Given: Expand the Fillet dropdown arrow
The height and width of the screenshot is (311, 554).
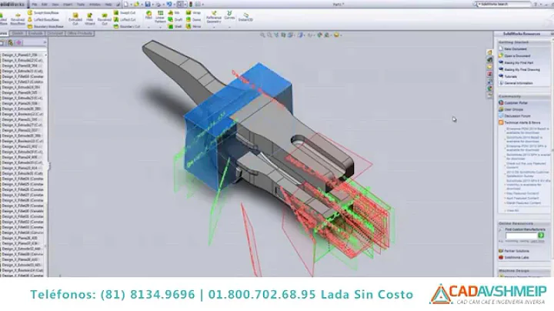Looking at the screenshot, I should [149, 27].
